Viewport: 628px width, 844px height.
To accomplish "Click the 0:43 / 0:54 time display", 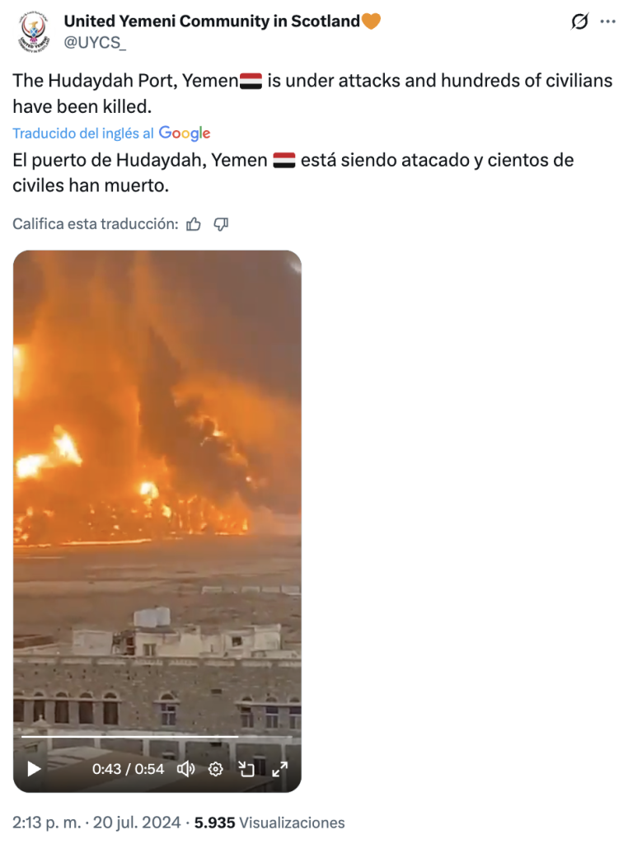I will [128, 769].
